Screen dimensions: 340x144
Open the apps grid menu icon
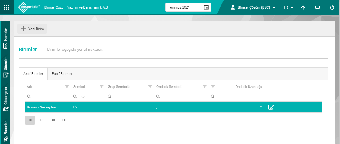6,7
